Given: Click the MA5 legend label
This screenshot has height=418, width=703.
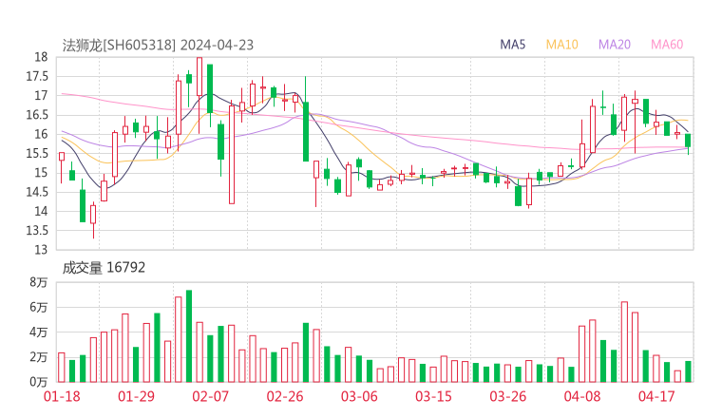Looking at the screenshot, I should coord(512,45).
